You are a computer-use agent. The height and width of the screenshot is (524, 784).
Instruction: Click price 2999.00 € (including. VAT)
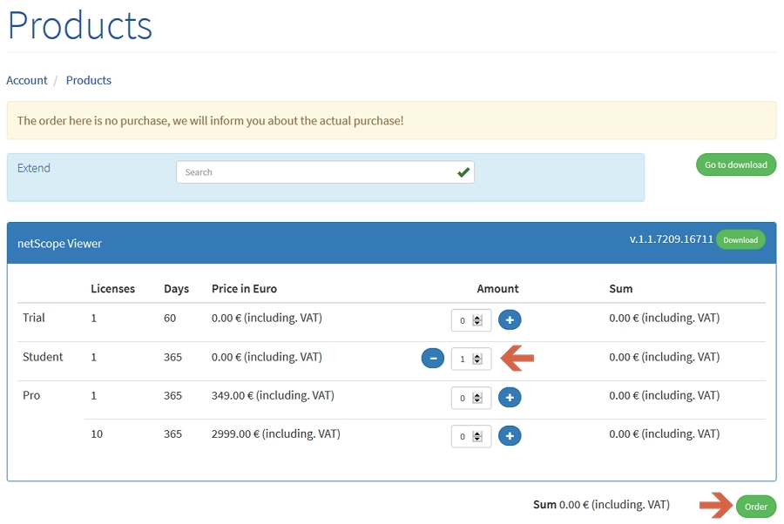click(x=275, y=433)
